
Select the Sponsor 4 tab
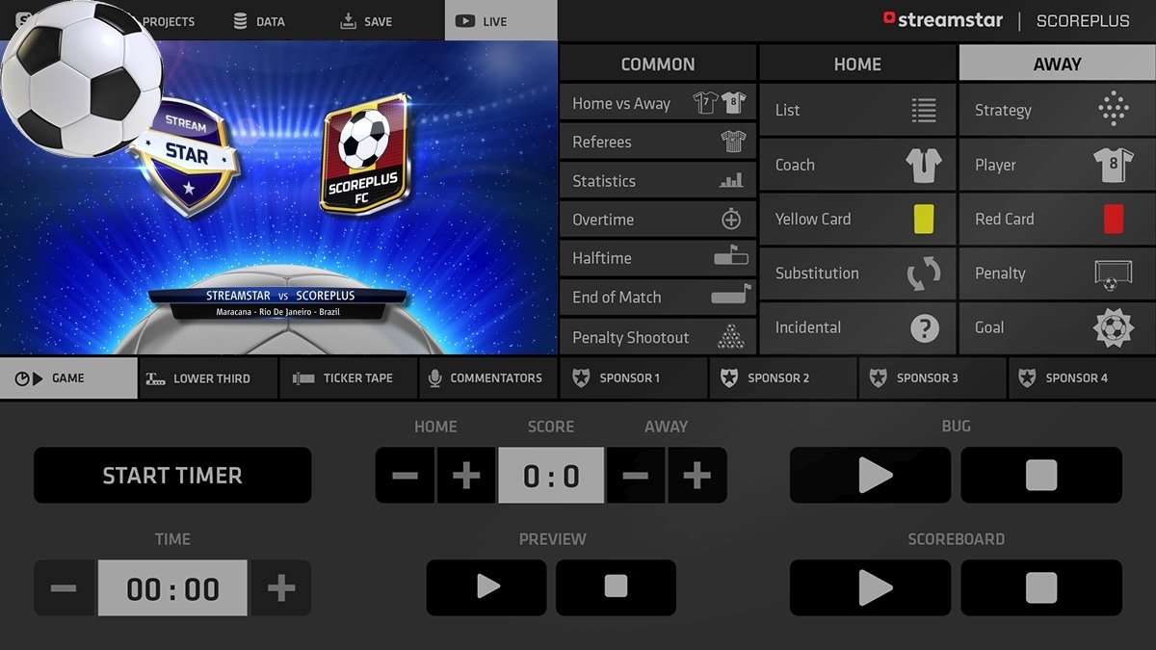coord(1081,378)
